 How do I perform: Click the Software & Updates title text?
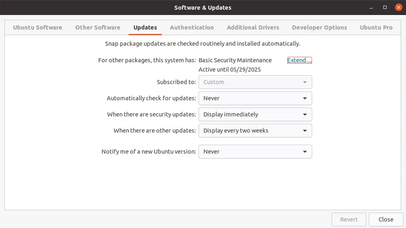203,8
